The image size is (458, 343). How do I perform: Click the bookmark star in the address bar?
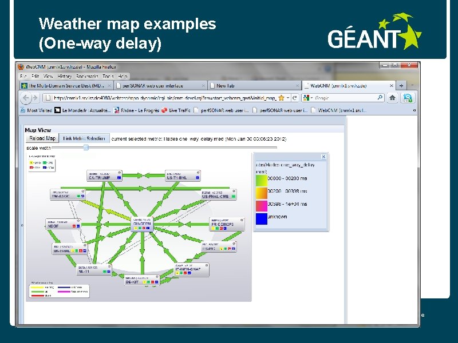point(281,97)
